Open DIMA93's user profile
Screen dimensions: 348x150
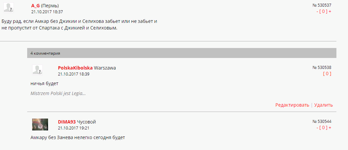click(67, 122)
